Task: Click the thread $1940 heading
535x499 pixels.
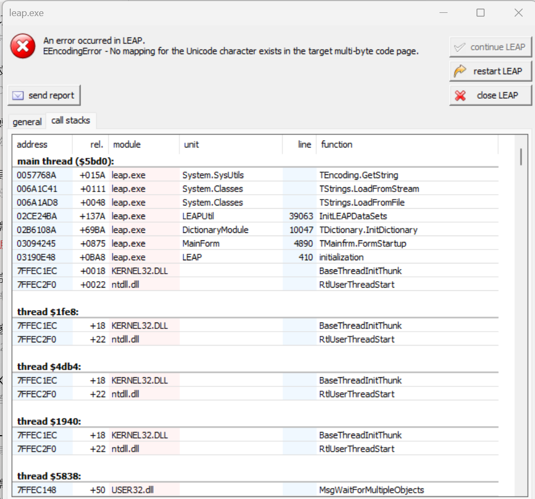Action: (x=49, y=421)
